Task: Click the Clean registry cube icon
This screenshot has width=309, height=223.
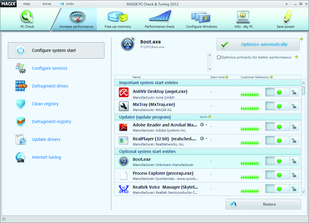Action: tap(21, 104)
